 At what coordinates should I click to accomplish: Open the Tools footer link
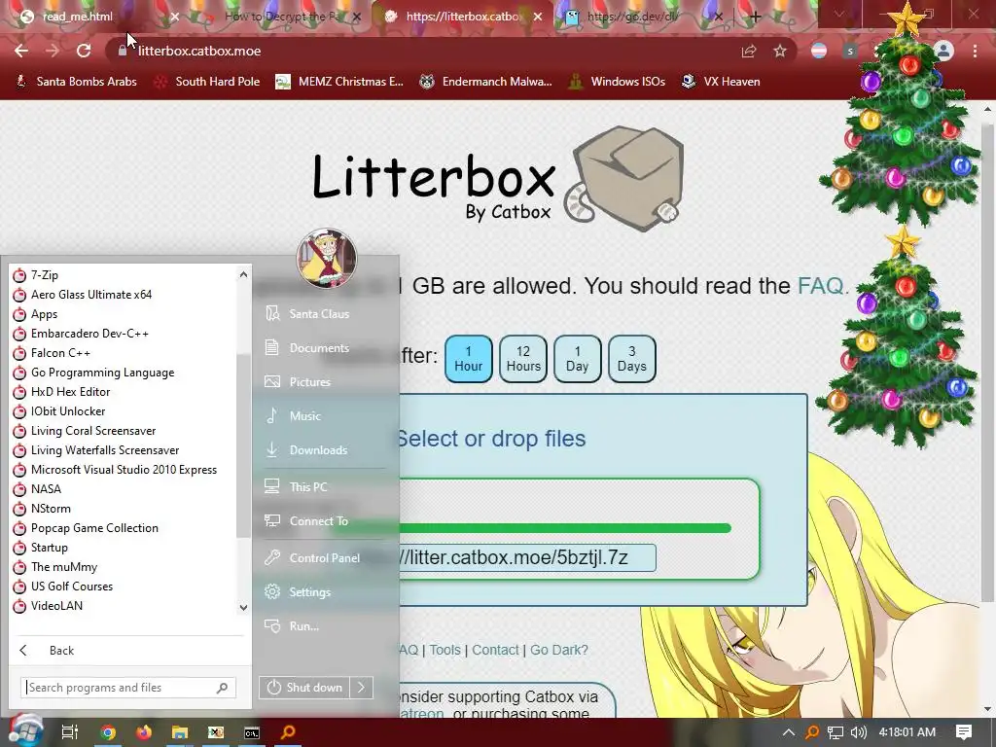445,650
